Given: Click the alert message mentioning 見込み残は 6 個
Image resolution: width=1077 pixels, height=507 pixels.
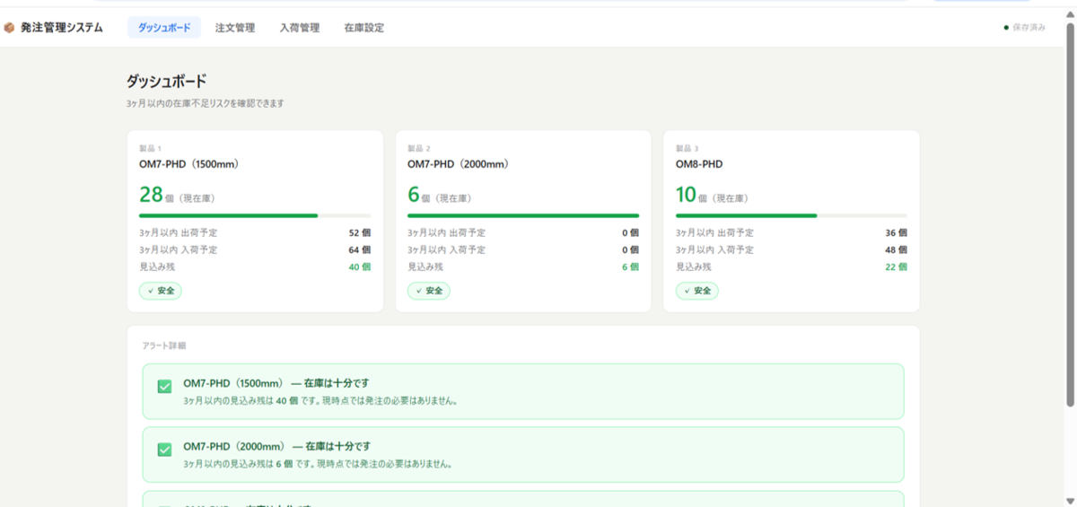Looking at the screenshot, I should pyautogui.click(x=318, y=465).
